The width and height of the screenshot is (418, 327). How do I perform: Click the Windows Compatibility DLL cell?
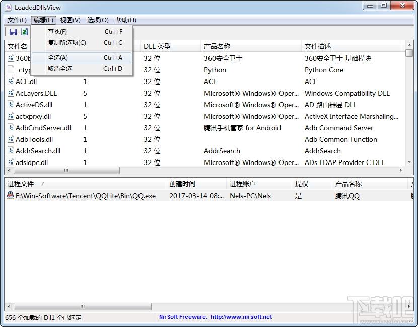click(347, 93)
